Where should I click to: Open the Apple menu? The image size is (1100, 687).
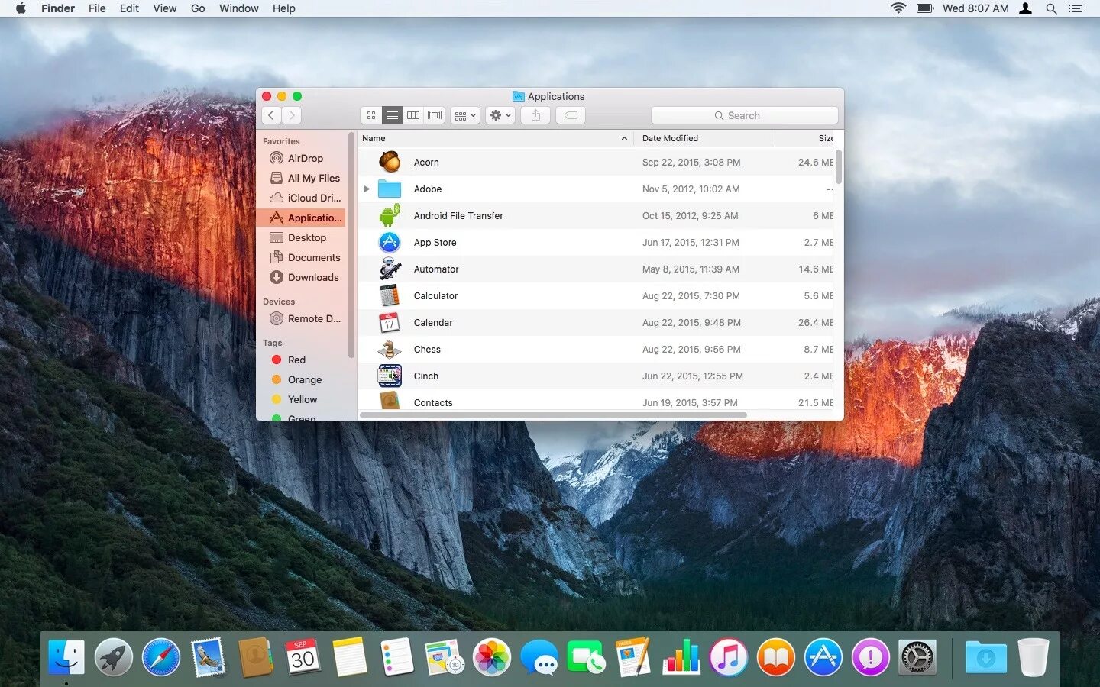(x=21, y=8)
